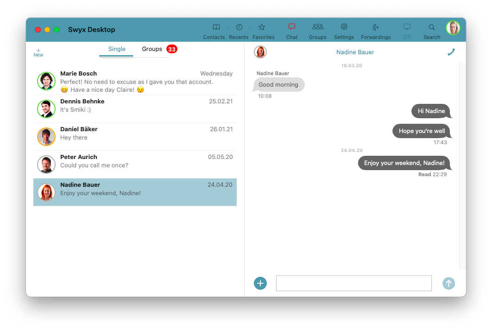Open Recents clock icon in toolbar
The height and width of the screenshot is (331, 492).
point(239,27)
